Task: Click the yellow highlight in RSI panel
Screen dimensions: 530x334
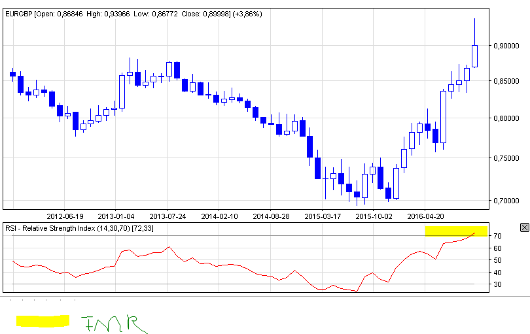Action: [x=455, y=230]
